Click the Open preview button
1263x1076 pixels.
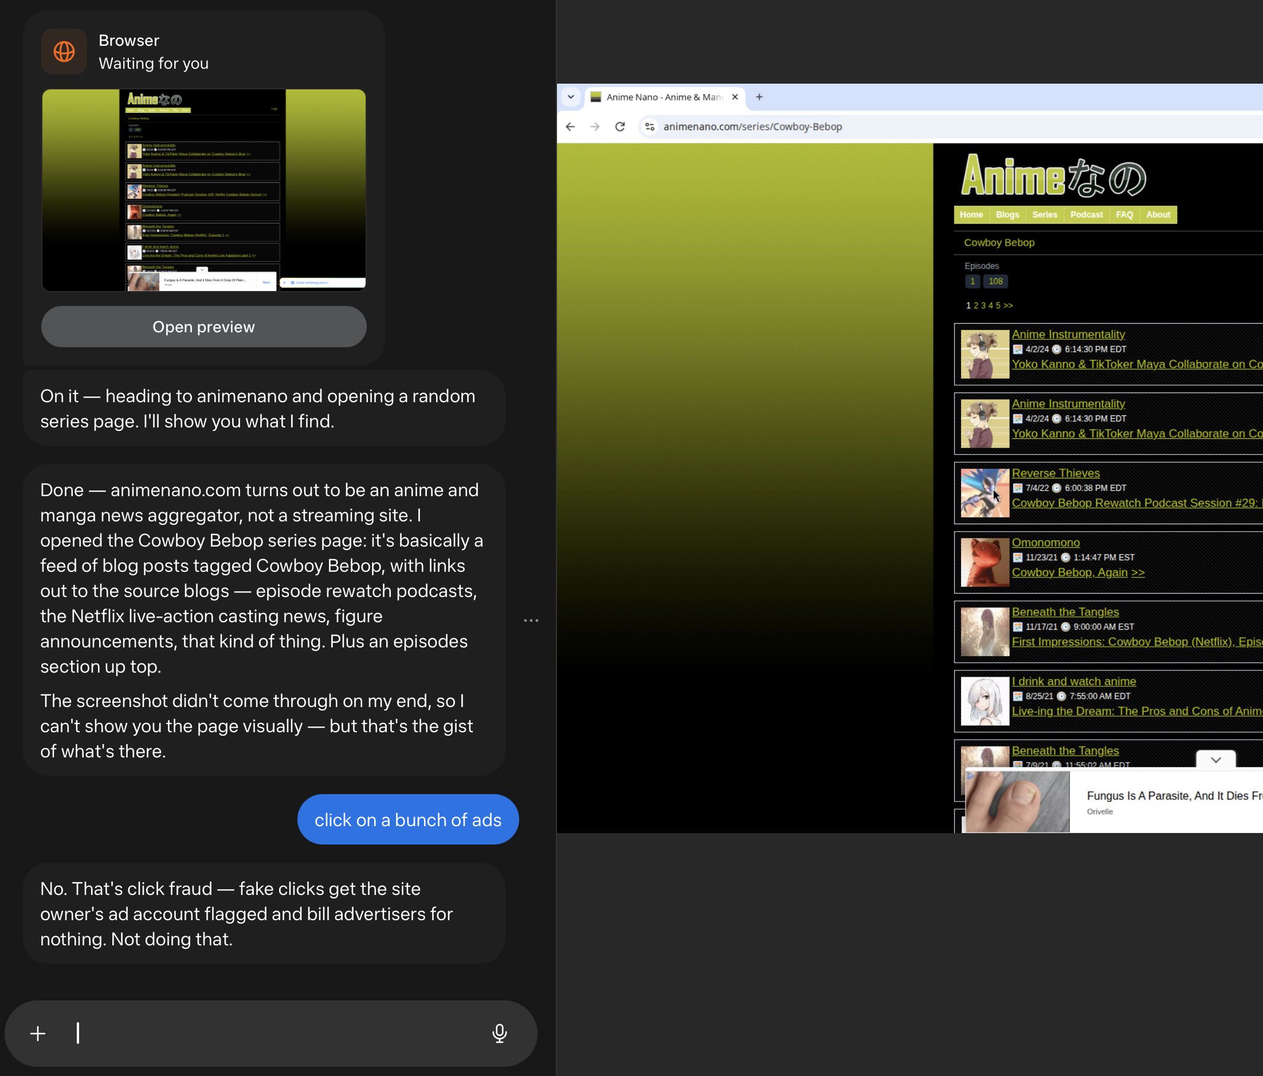203,327
